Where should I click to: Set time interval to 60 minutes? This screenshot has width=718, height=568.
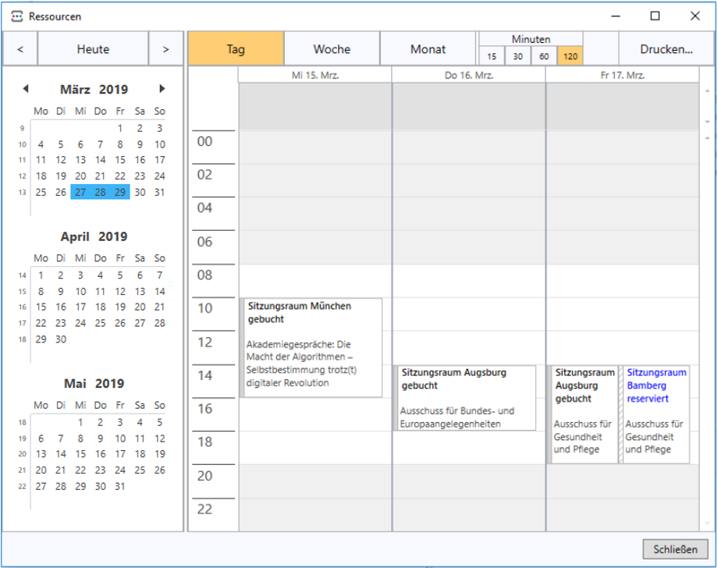point(544,56)
